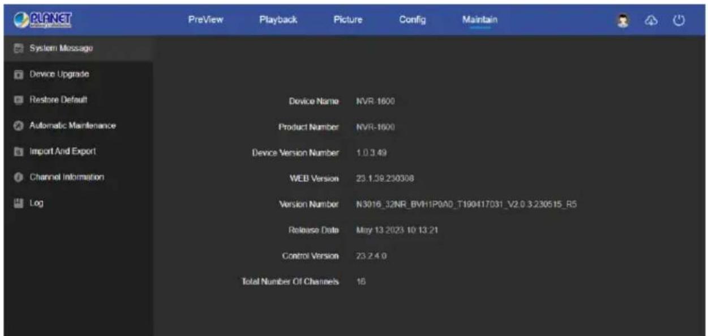Click the Control Version label

310,256
